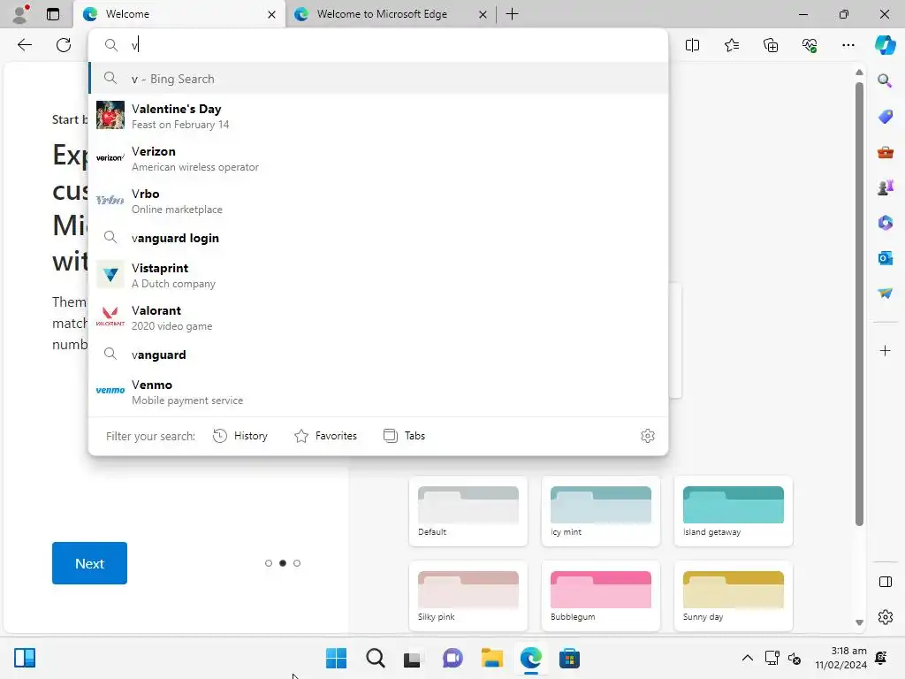The height and width of the screenshot is (679, 905).
Task: Select the Welcome tab
Action: [179, 14]
